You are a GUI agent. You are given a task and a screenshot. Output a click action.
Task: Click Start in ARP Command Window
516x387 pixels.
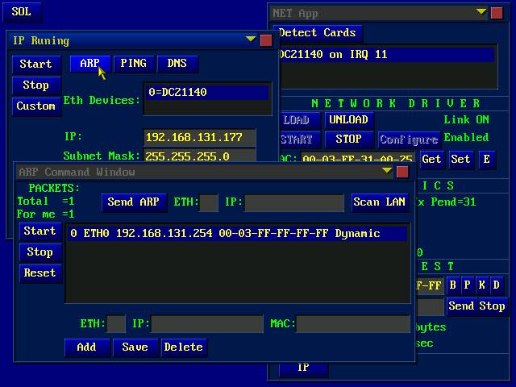[x=40, y=231]
